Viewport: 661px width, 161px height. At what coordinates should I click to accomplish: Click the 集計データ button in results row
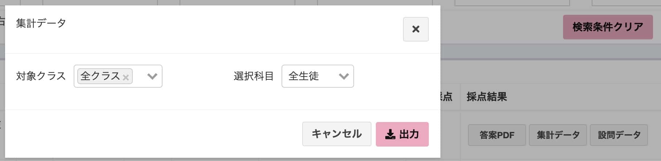558,135
